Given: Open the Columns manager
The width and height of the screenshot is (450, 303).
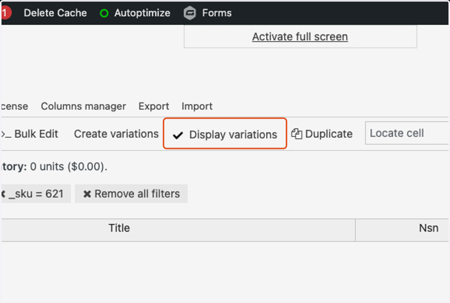Looking at the screenshot, I should pos(83,106).
